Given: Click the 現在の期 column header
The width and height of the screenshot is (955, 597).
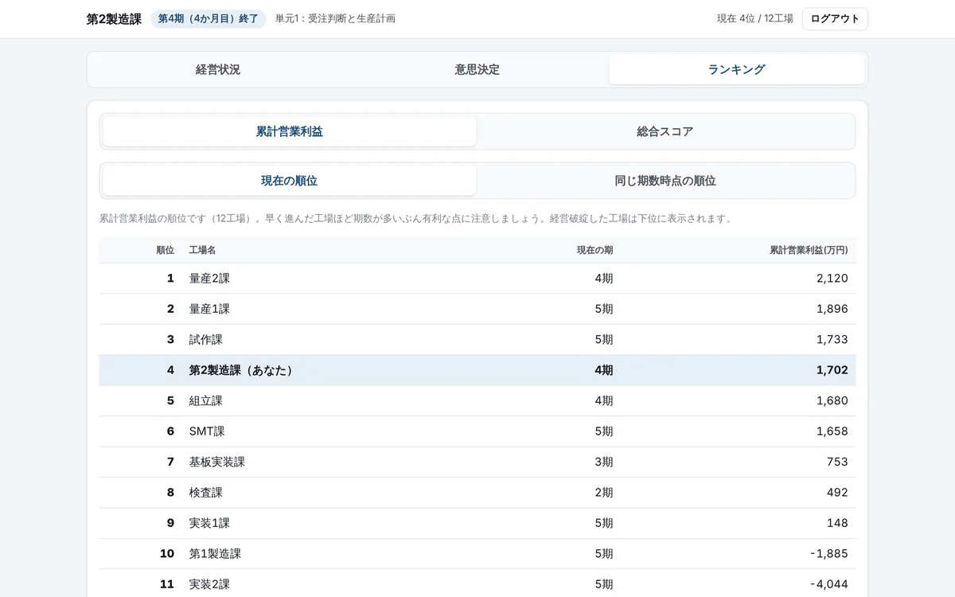Looking at the screenshot, I should [x=594, y=250].
